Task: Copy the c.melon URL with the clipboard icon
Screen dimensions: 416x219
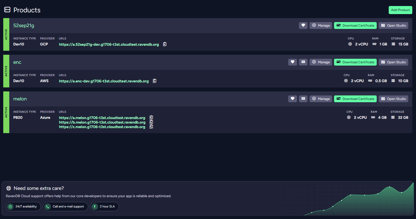Action: point(151,127)
